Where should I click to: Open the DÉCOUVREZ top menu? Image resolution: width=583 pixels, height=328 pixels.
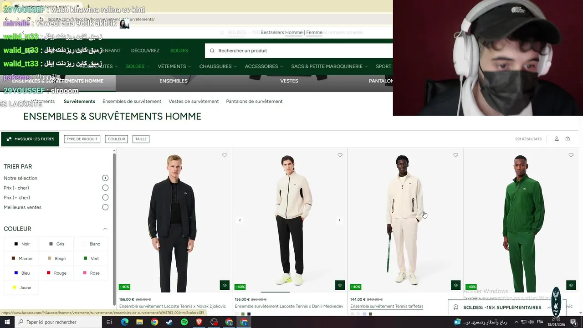(x=145, y=51)
